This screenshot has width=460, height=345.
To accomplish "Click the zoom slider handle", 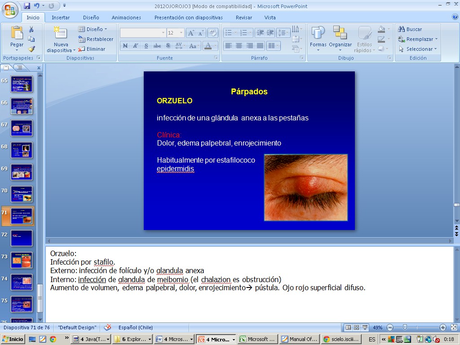I will click(x=405, y=327).
